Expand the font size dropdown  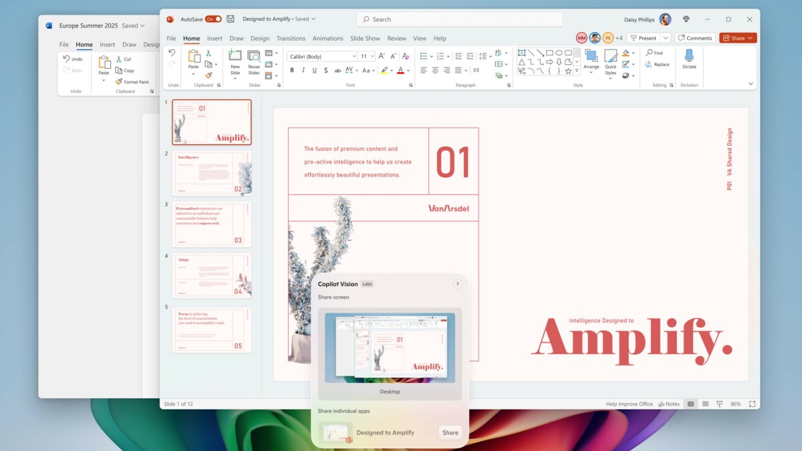[x=372, y=56]
